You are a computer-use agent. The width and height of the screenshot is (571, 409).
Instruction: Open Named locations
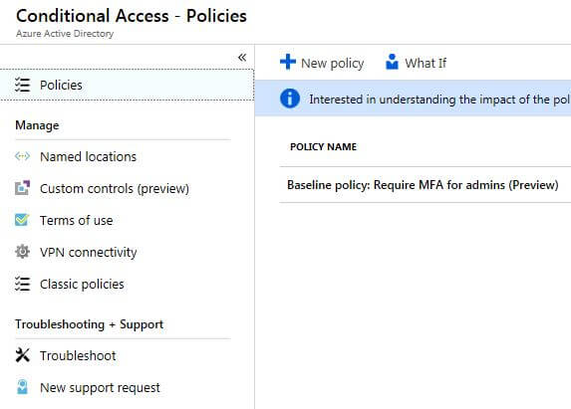(88, 156)
